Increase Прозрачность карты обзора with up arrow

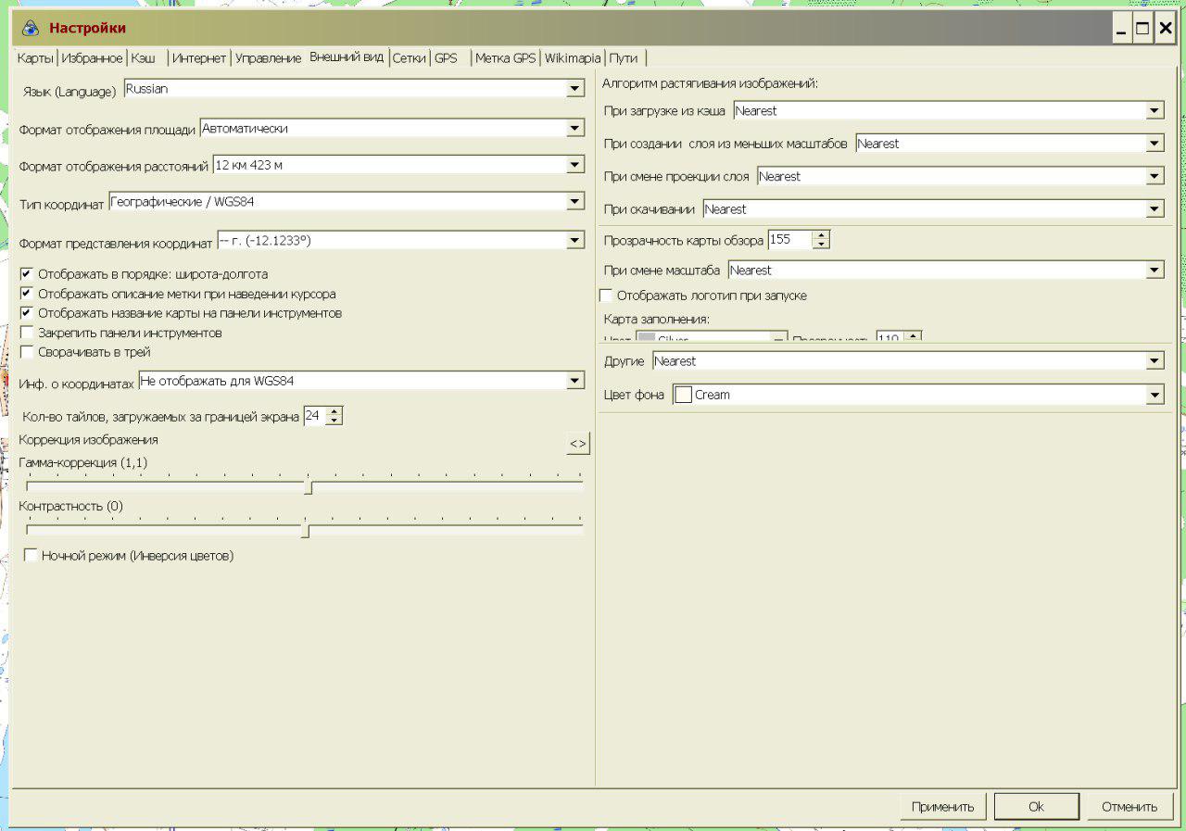[x=821, y=235]
